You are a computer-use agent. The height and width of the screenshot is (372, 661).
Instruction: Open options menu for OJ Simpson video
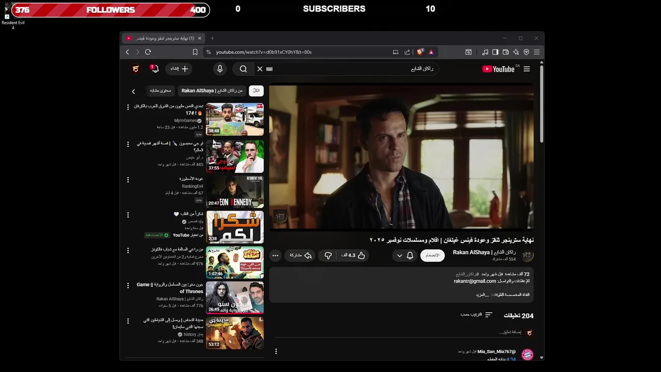coord(128,144)
